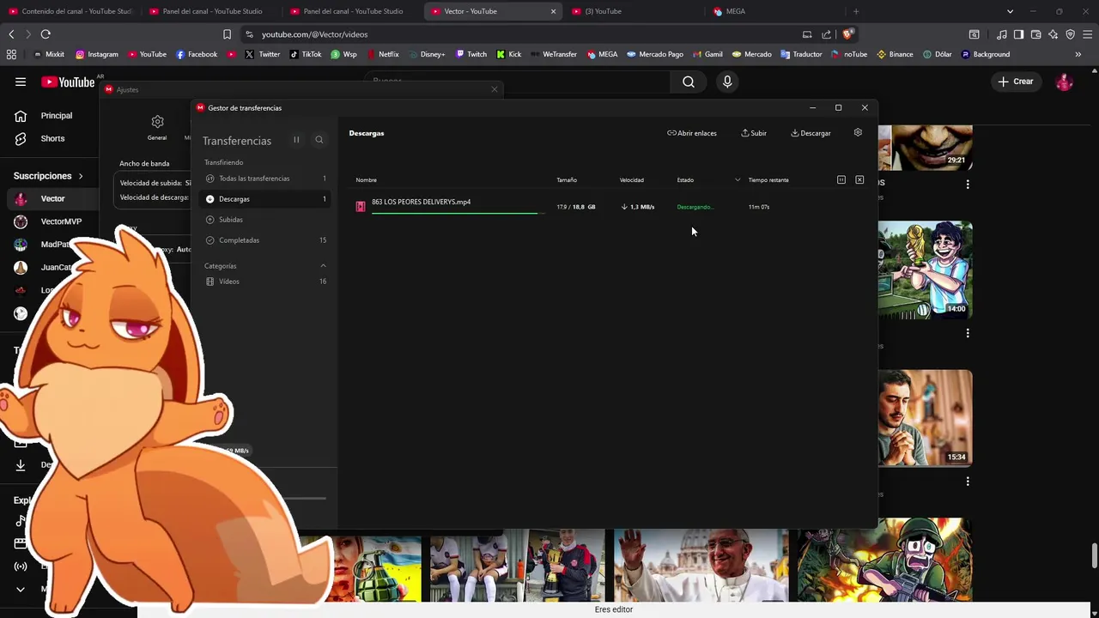Cancel all listed downloads via X column icon

[x=859, y=179]
